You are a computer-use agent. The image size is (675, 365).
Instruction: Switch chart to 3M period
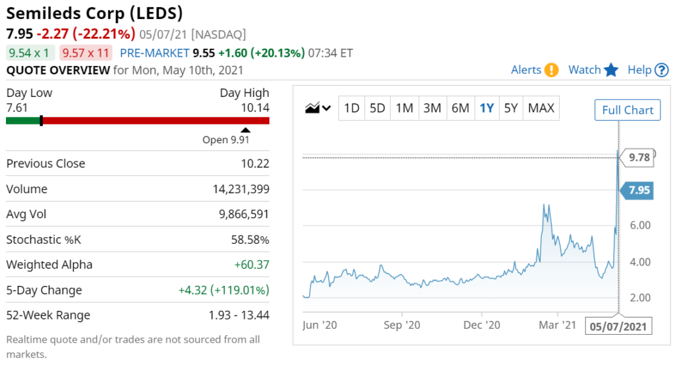click(432, 108)
